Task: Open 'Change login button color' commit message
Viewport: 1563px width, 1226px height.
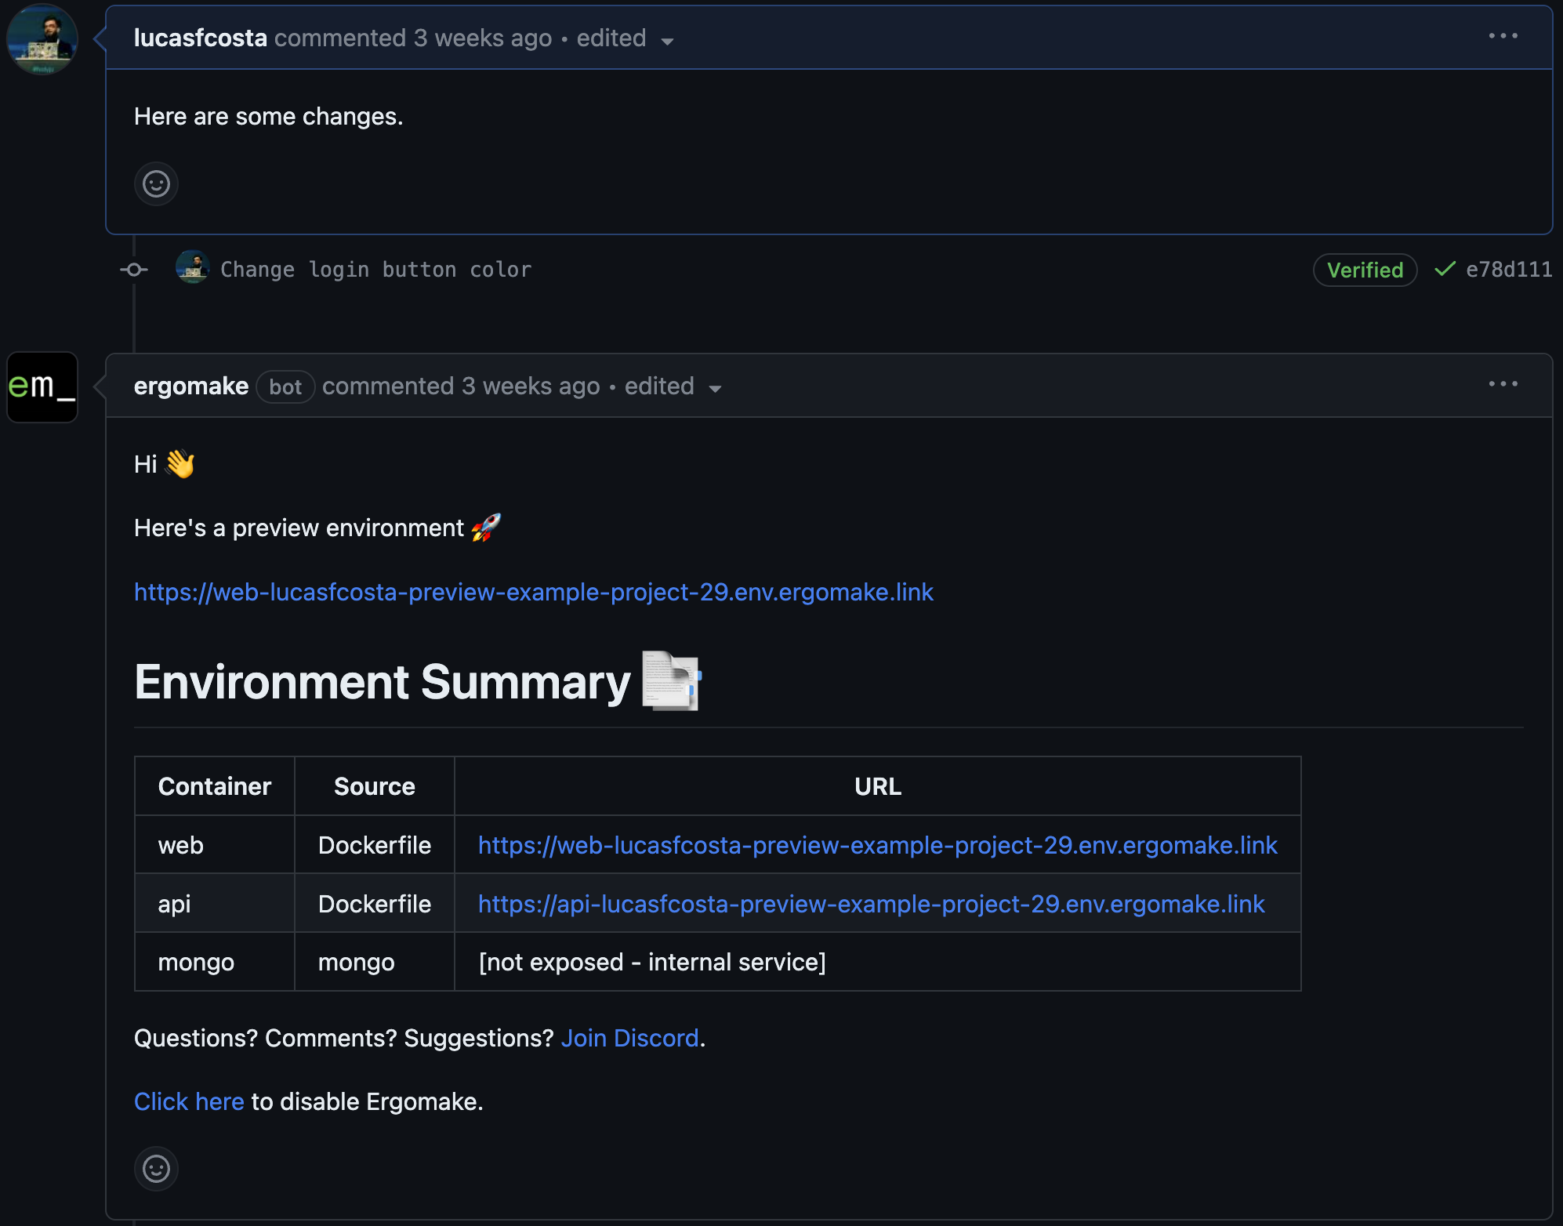Action: pos(375,270)
